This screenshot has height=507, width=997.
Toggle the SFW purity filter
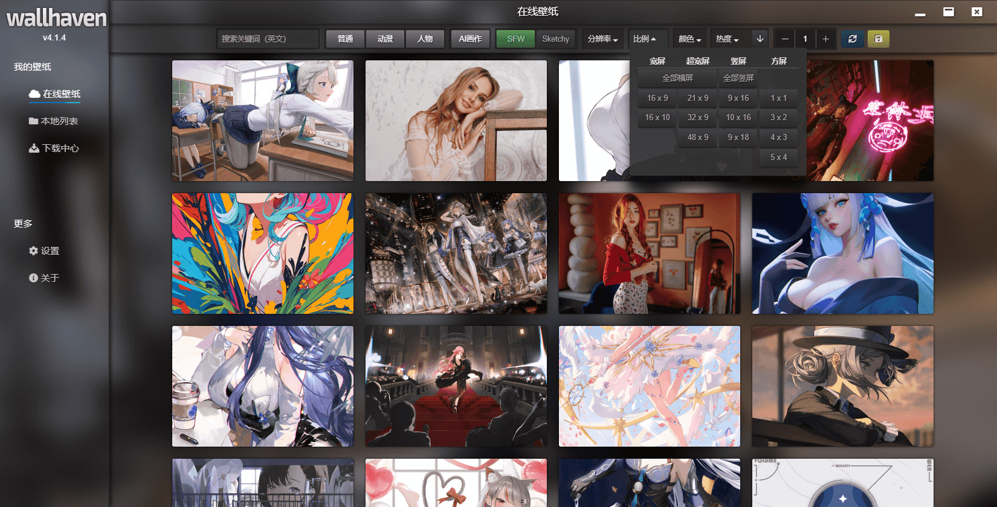click(x=516, y=39)
